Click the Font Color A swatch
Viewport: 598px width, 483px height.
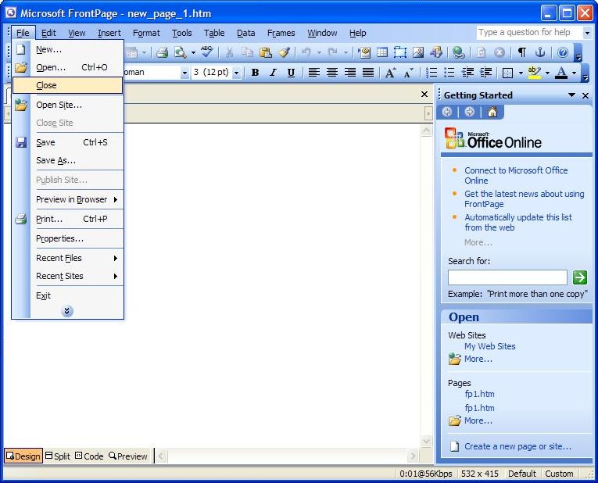(x=561, y=73)
